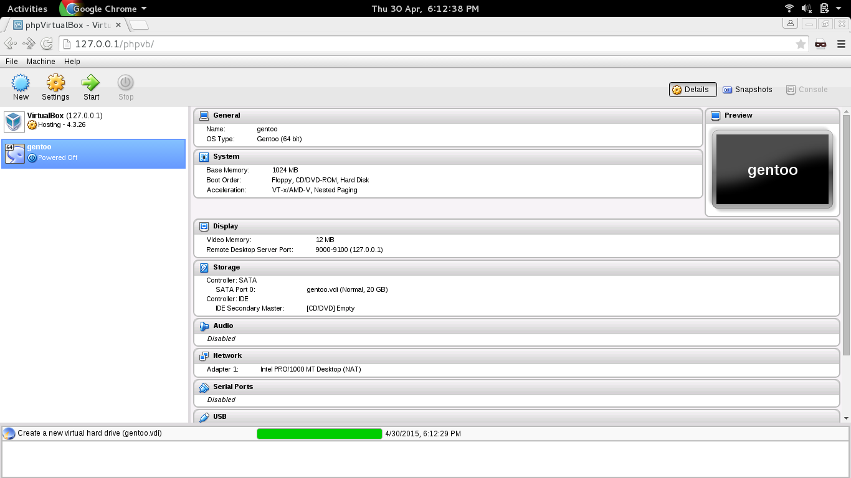Open Google Chrome app menu dropdown
Viewport: 851px width, 478px height.
[x=104, y=9]
